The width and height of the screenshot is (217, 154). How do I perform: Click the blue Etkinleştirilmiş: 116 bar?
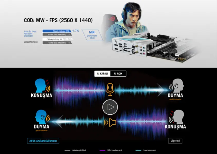(x=57, y=31)
